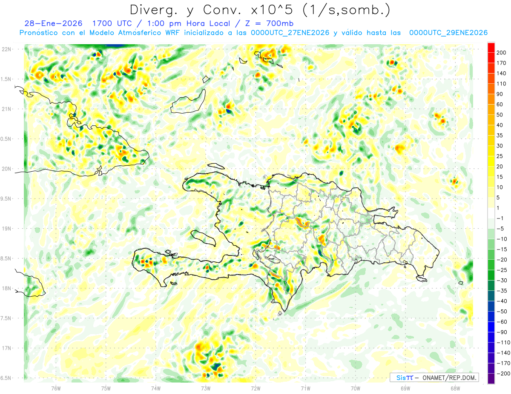Click the '20N' latitude label

pyautogui.click(x=6, y=169)
